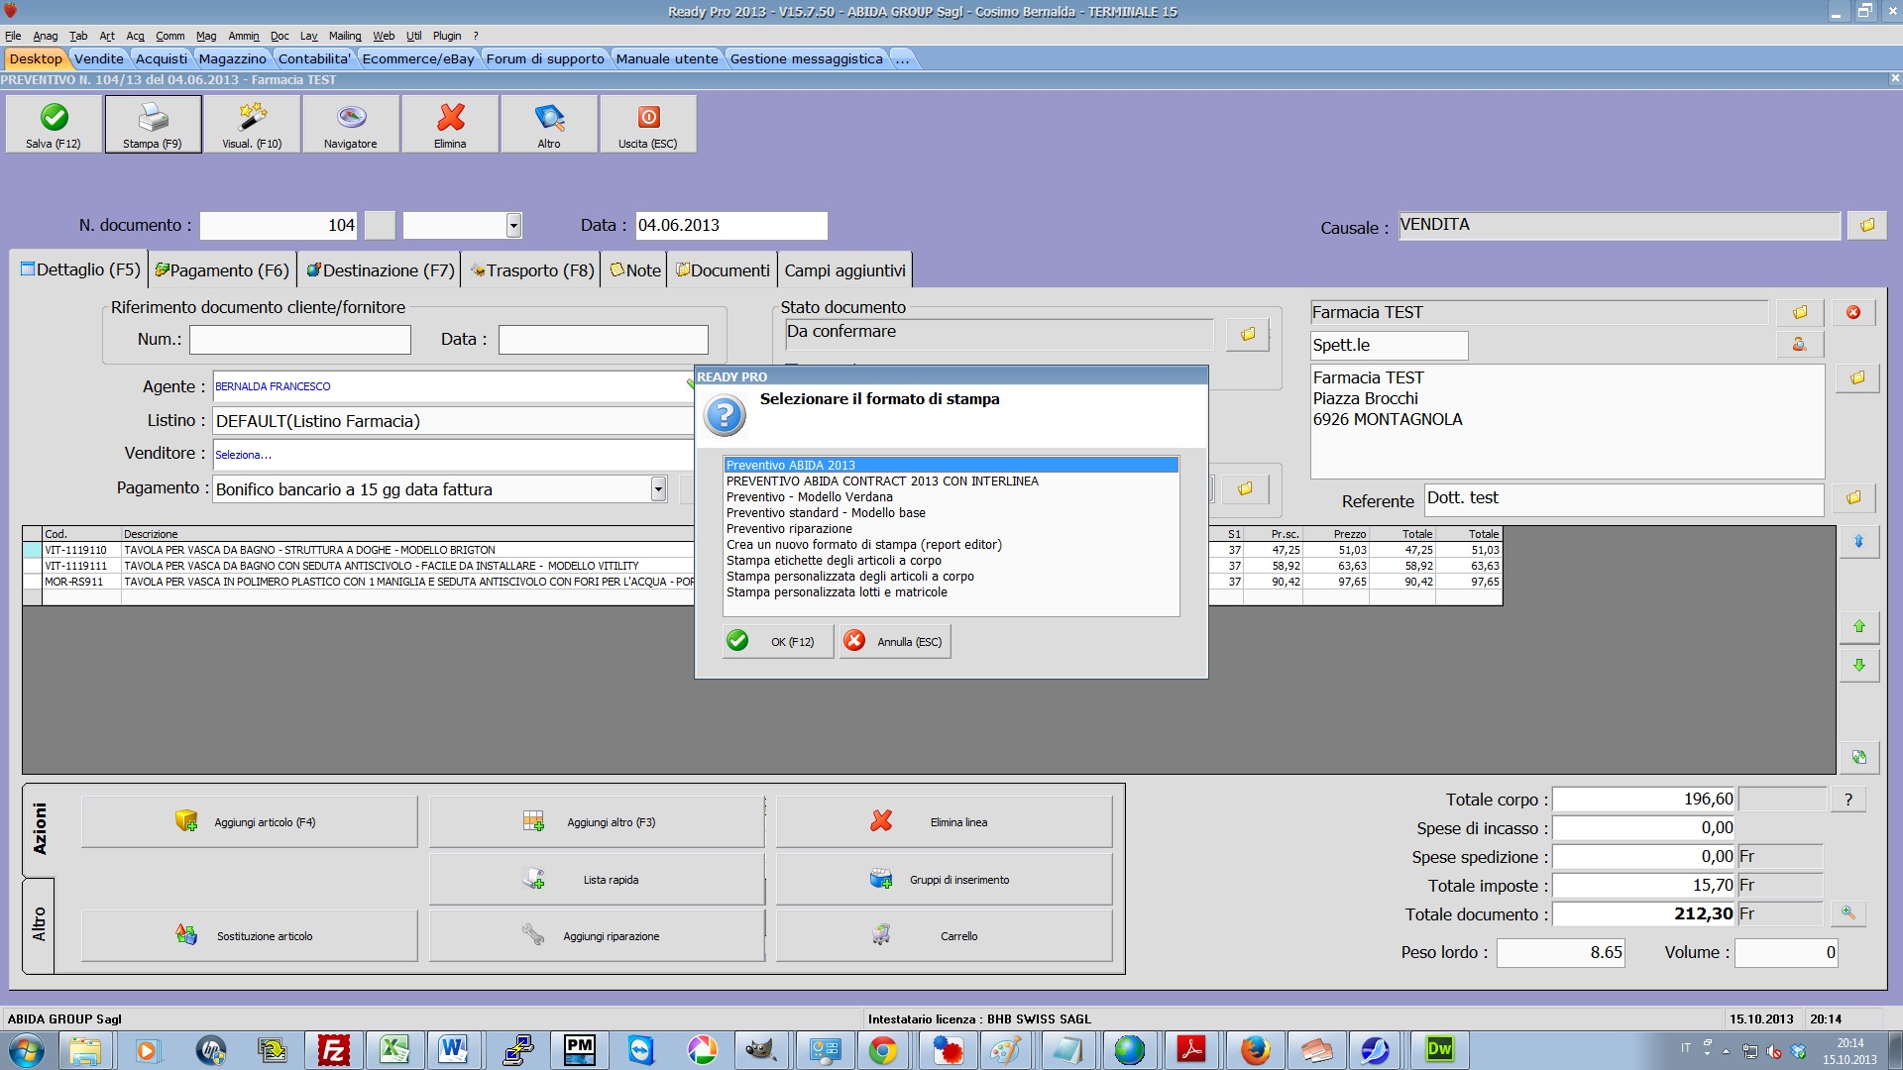Screen dimensions: 1903x1070
Task: Open the File menu
Action: point(13,36)
